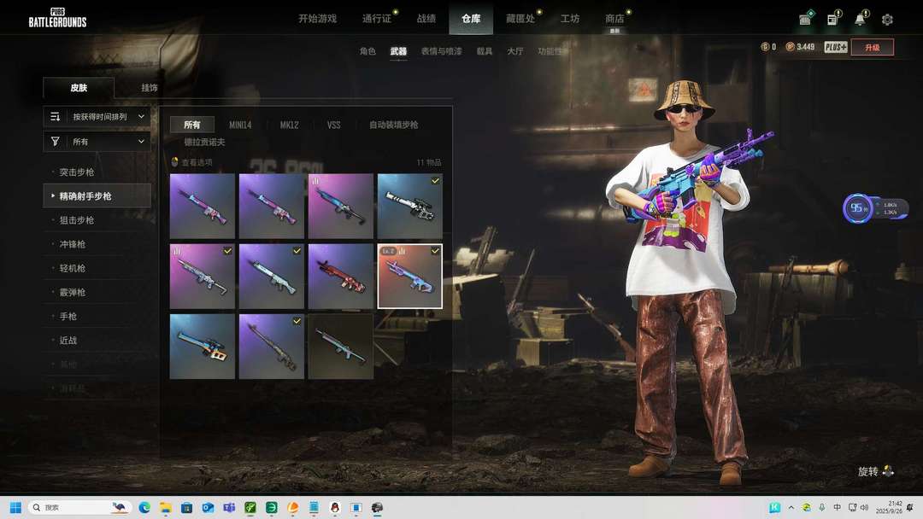Click the taskbar volume speaker icon
This screenshot has height=519, width=923.
pyautogui.click(x=864, y=507)
